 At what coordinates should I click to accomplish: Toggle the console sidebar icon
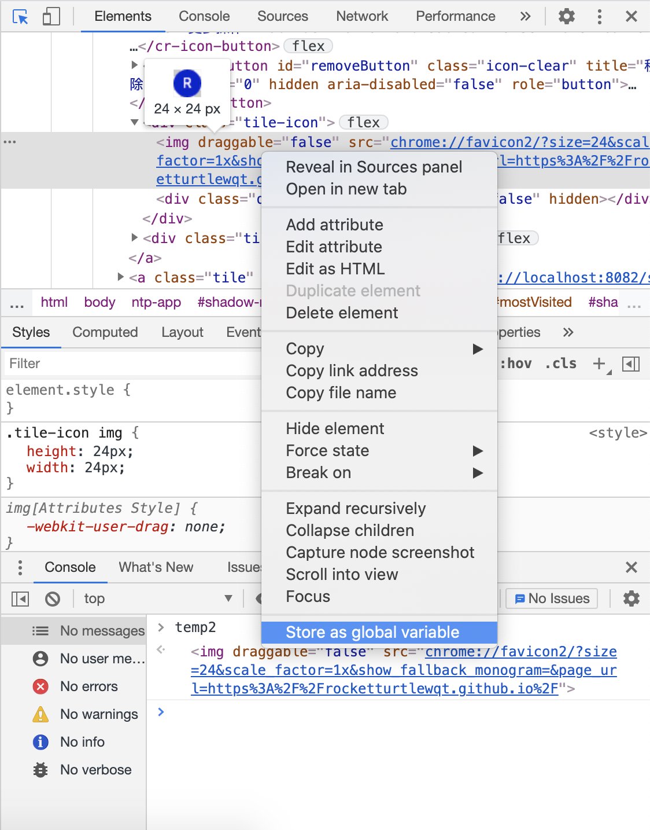pyautogui.click(x=20, y=598)
